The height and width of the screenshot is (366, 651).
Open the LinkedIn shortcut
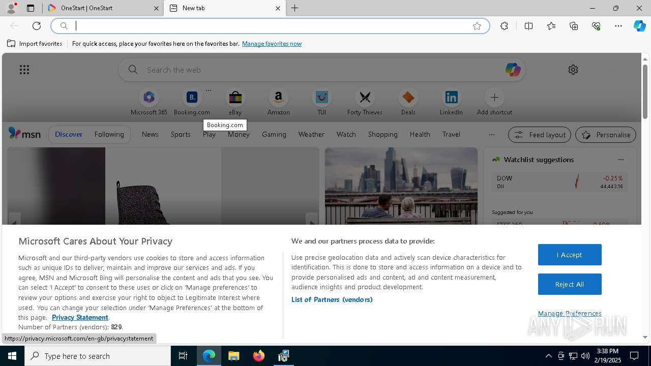(451, 102)
